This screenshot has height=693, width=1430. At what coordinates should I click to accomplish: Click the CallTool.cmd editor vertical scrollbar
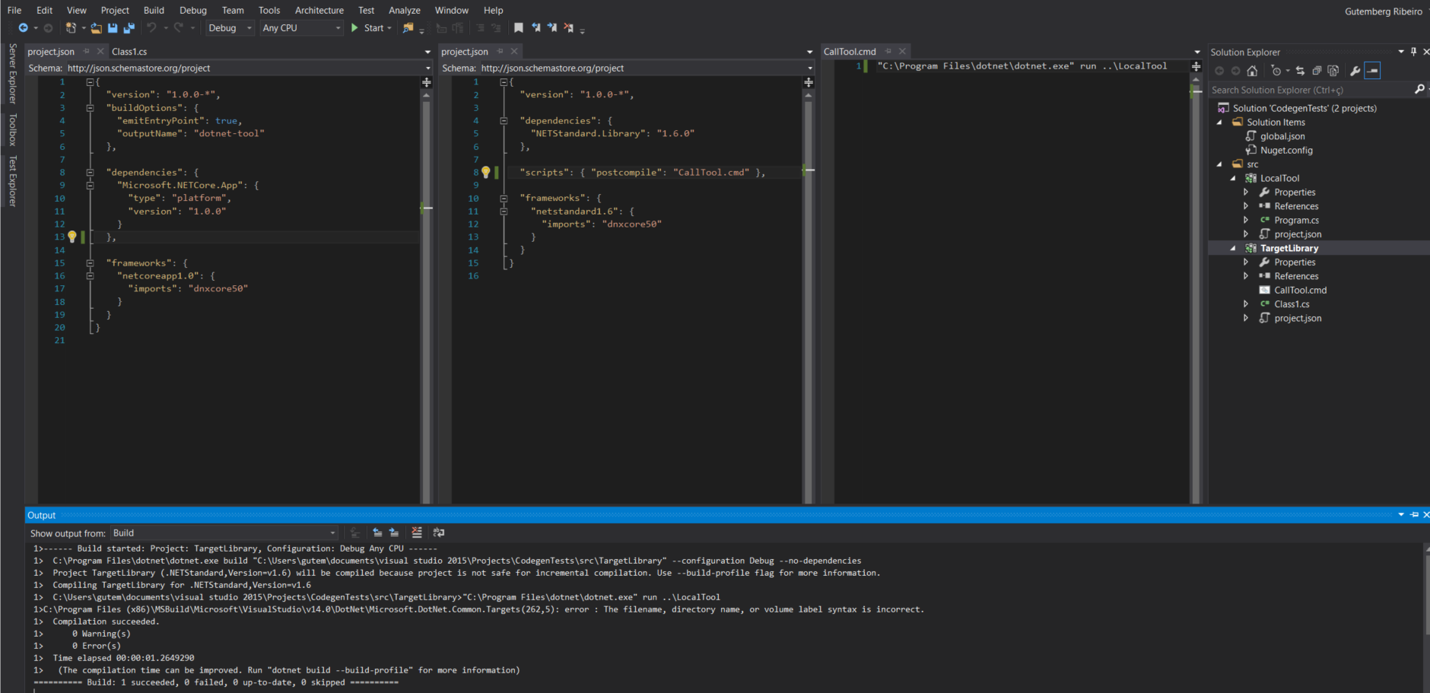[1196, 289]
